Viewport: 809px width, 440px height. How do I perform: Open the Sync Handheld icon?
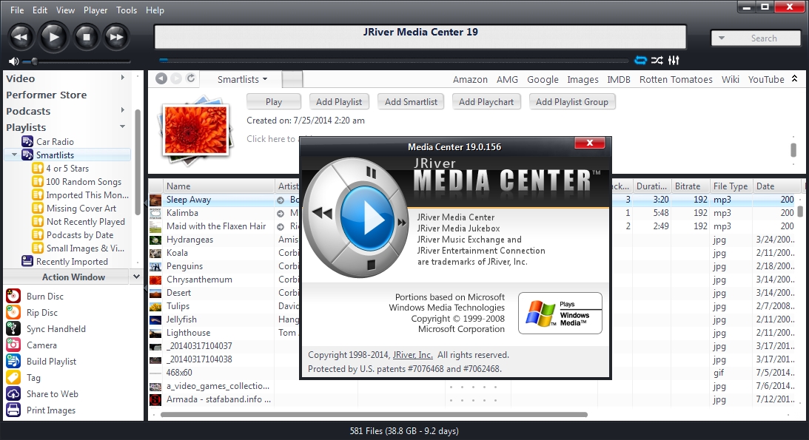[13, 329]
